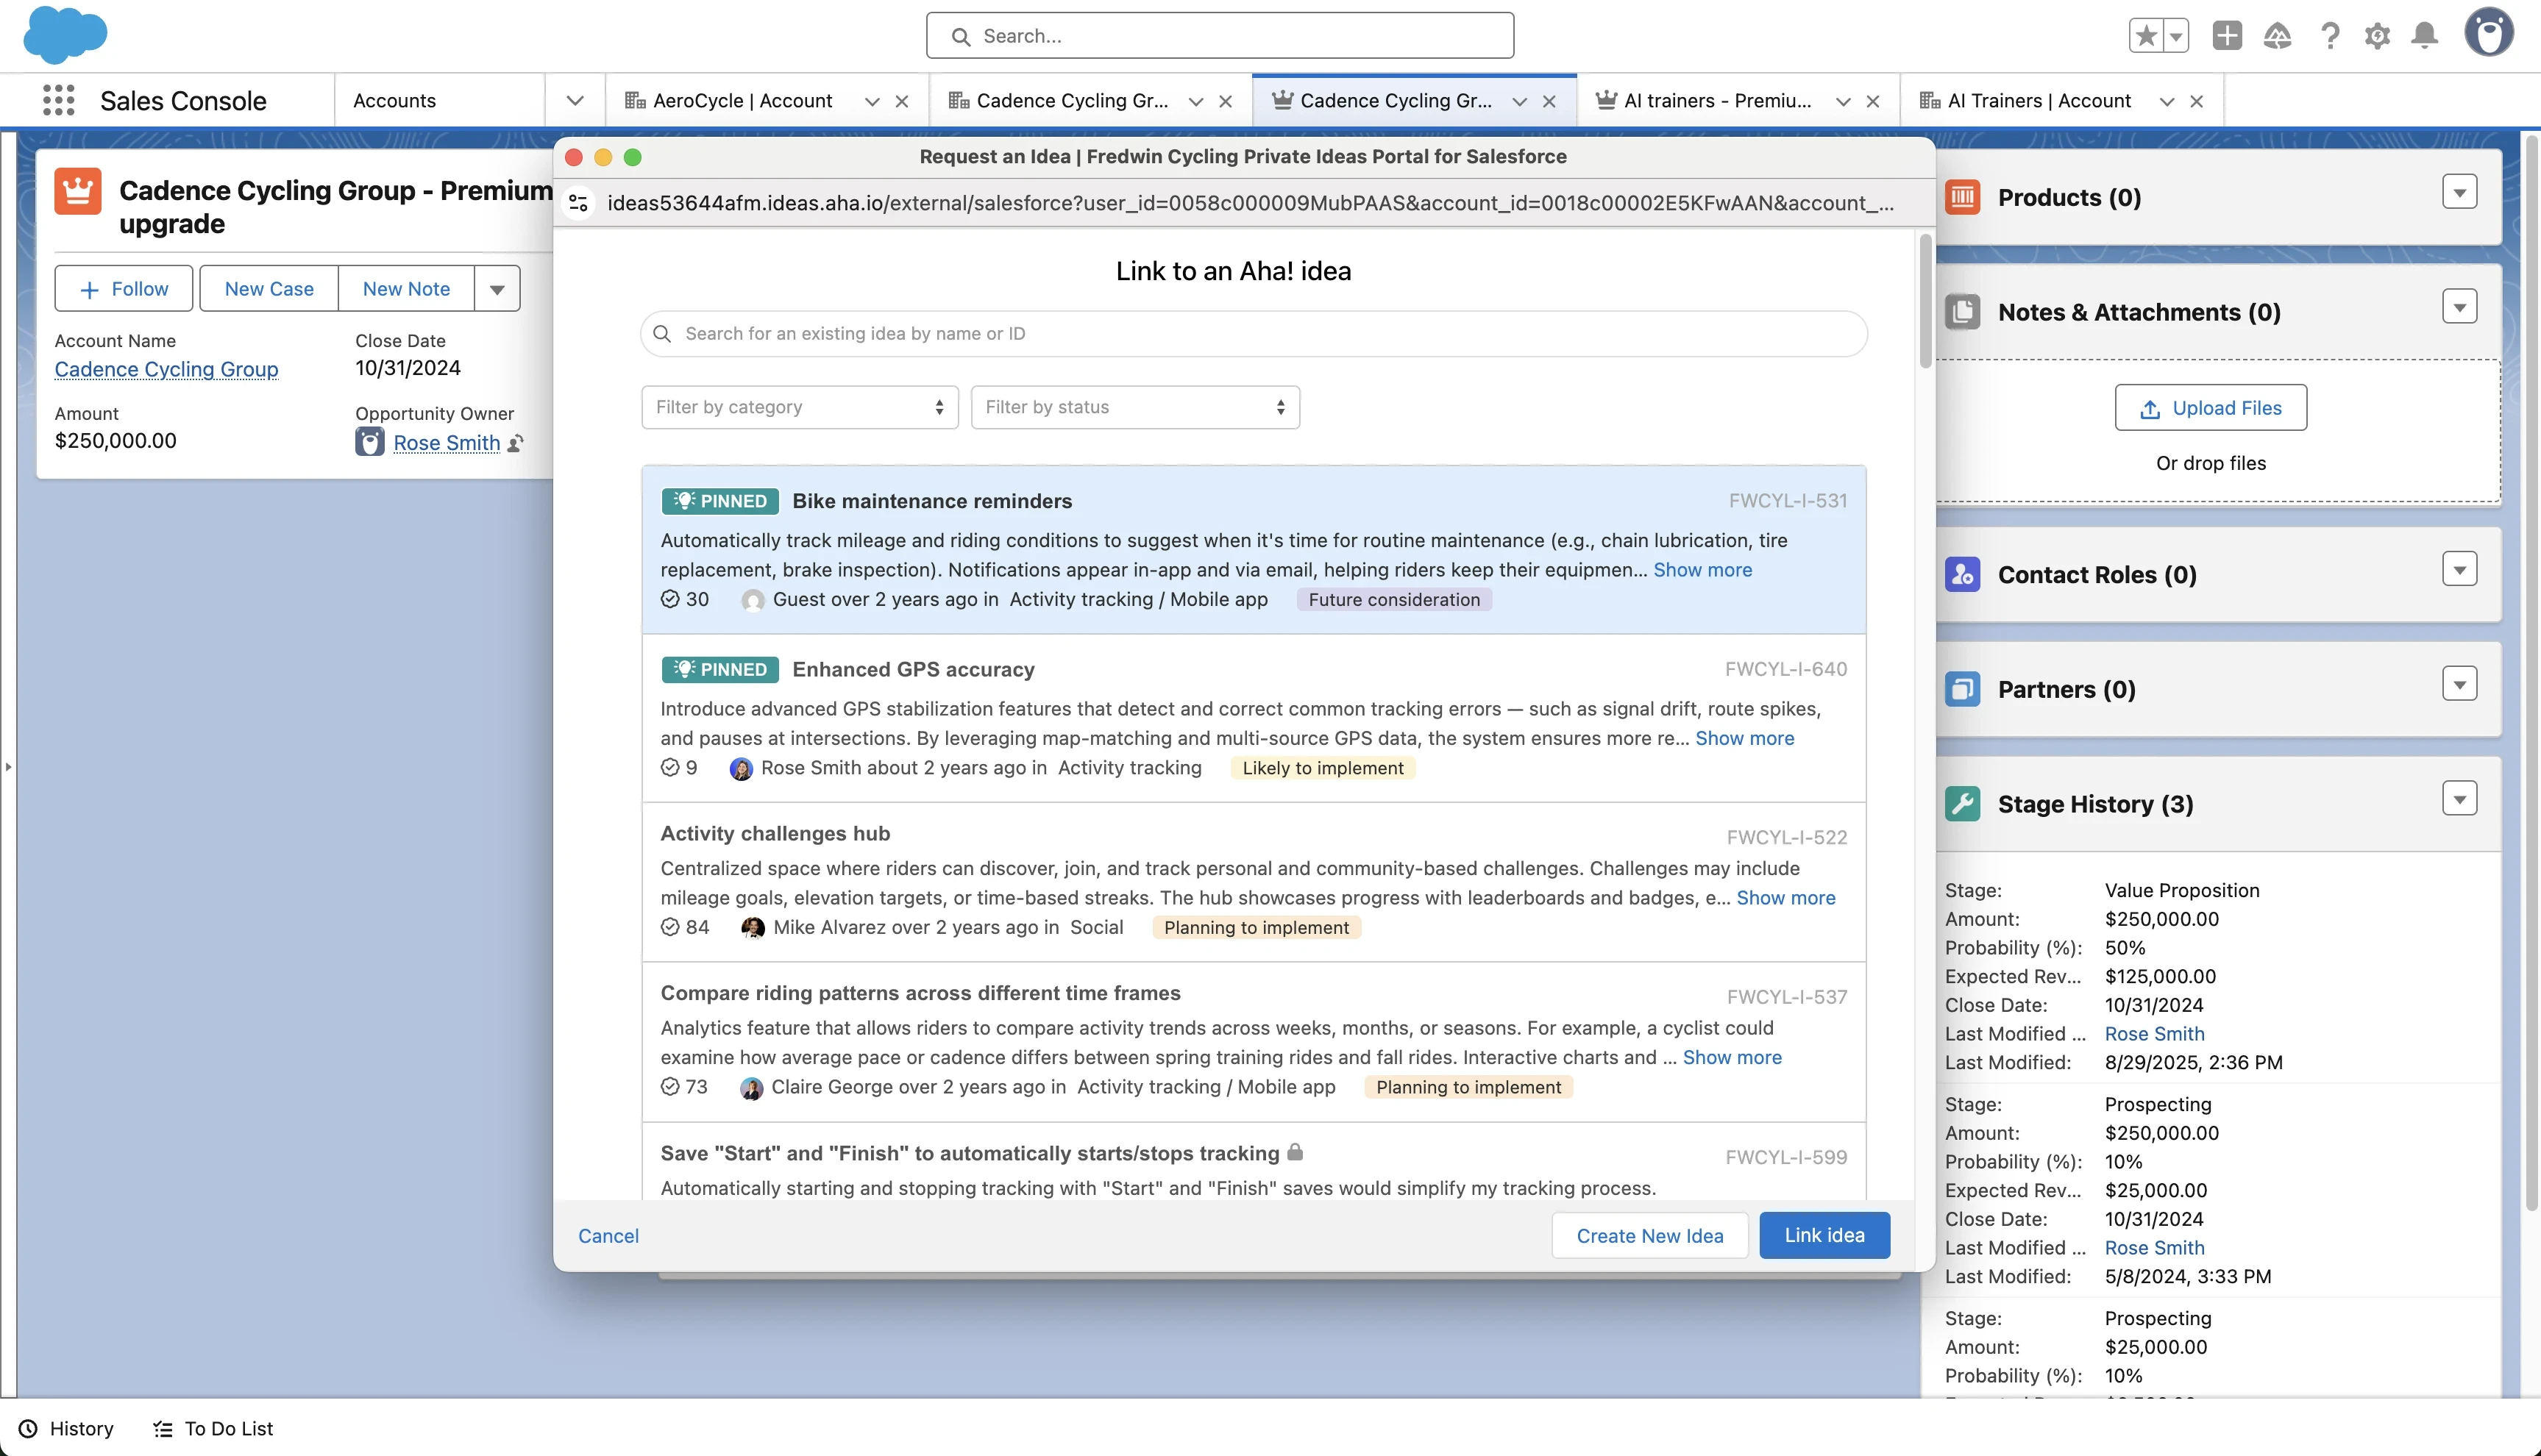Open the Cadence Cycling Group account link
The width and height of the screenshot is (2541, 1456).
(166, 369)
